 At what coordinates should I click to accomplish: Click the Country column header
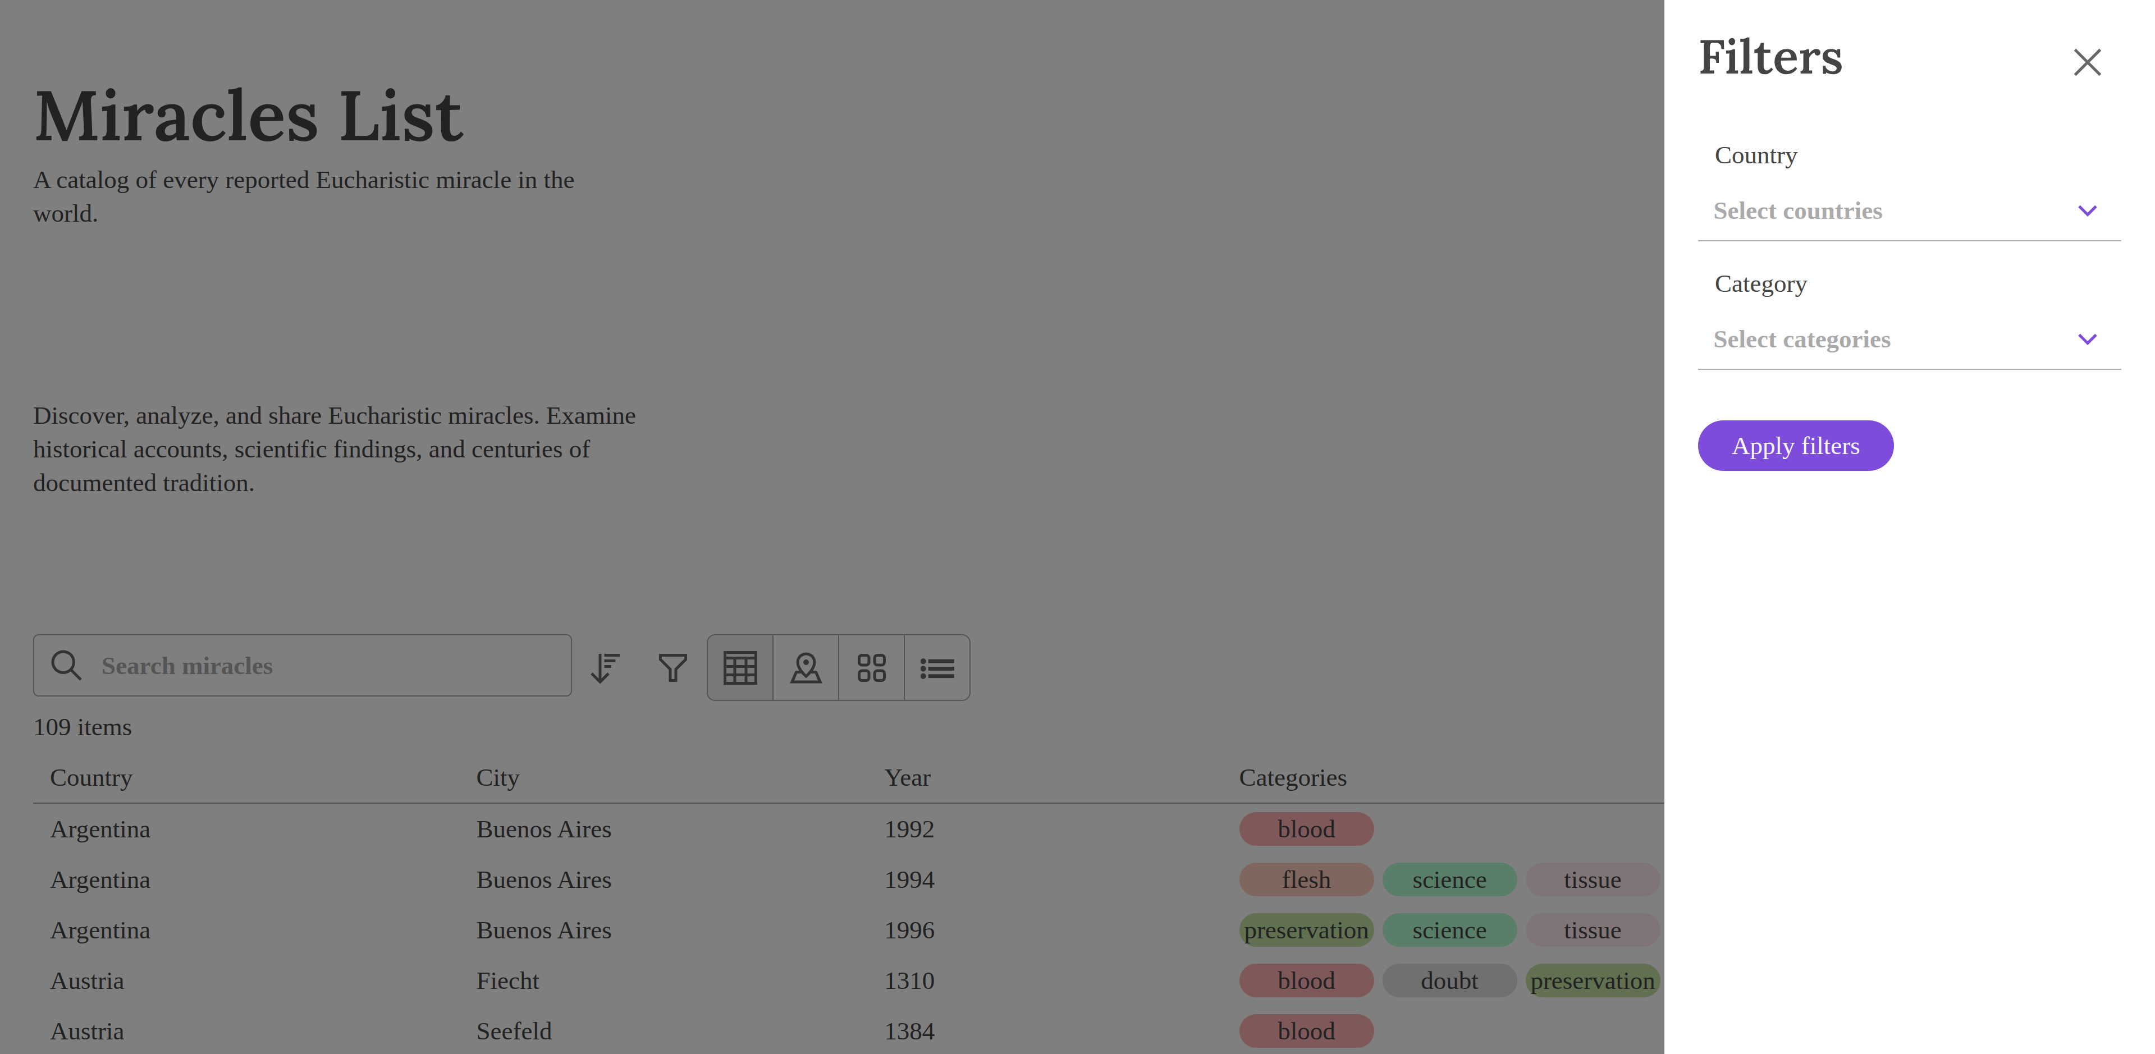(91, 777)
